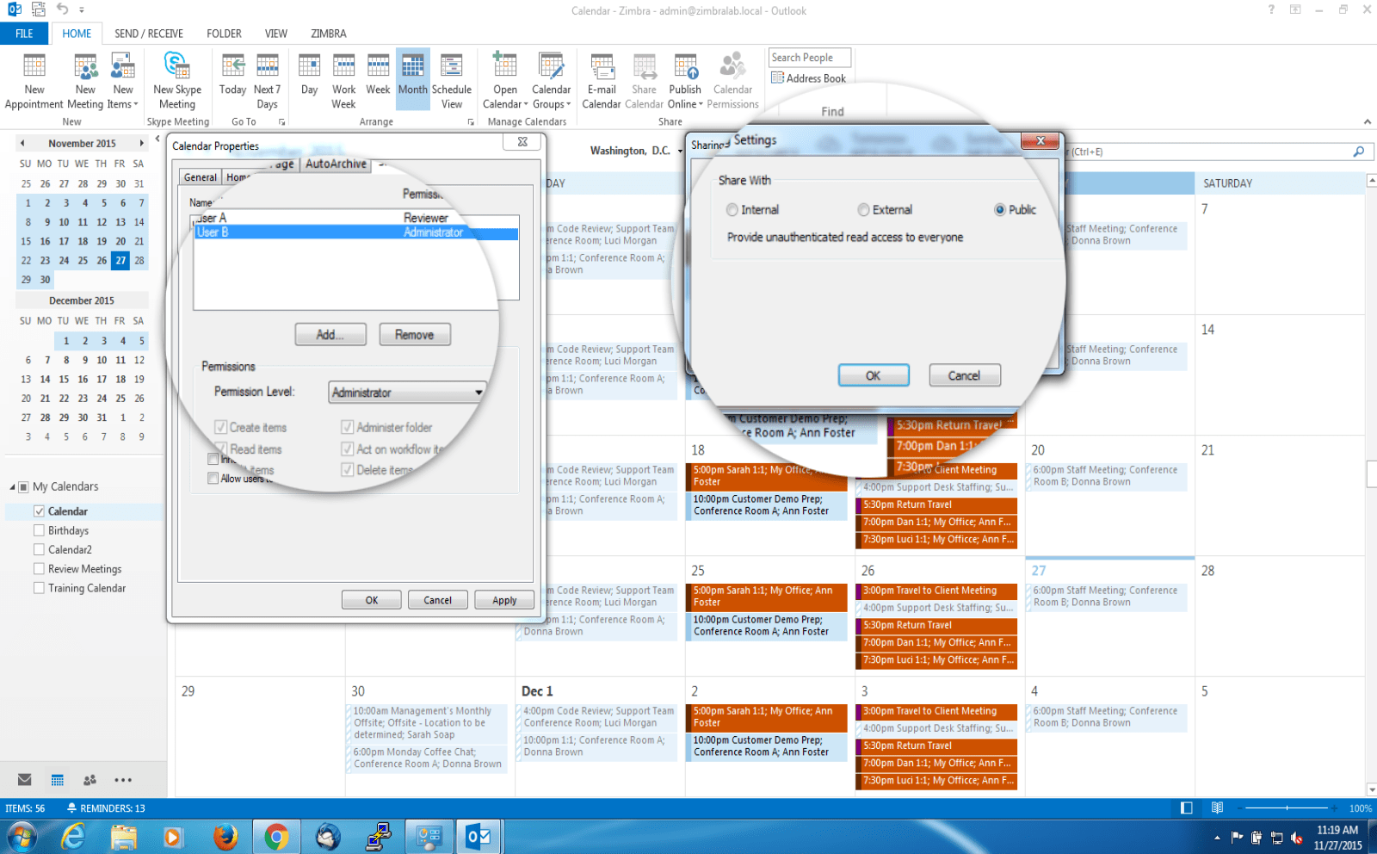Open People module in navigation bar

coord(90,780)
